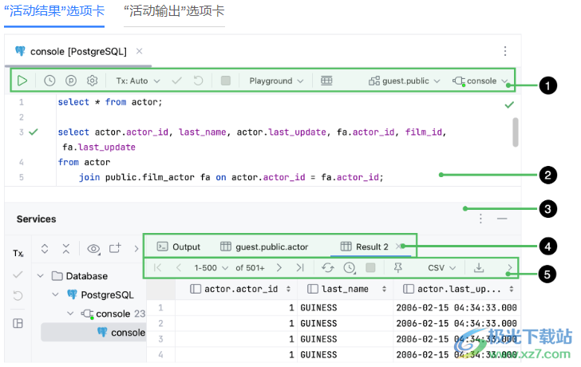Stop query execution in the editor toolbar
The image size is (581, 367).
tap(225, 81)
